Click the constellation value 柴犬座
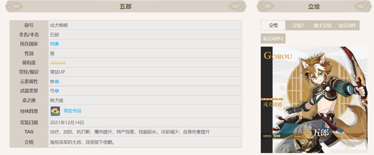374x155 pixels. 57,100
